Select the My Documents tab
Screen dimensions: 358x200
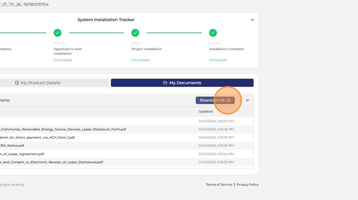[182, 83]
